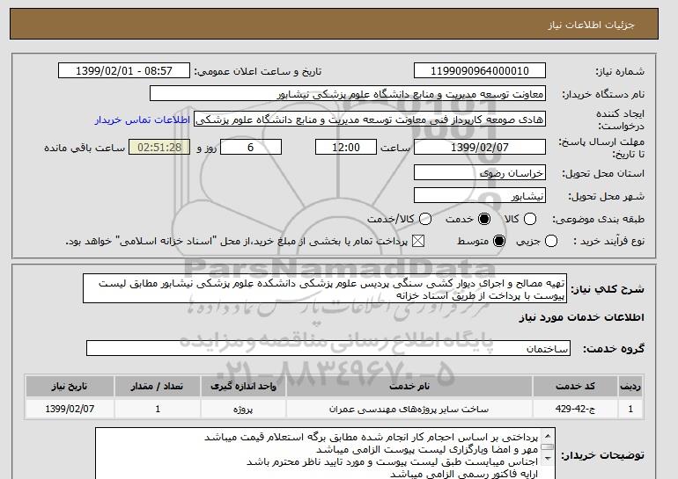Click the service group field ساختمان

click(x=328, y=348)
